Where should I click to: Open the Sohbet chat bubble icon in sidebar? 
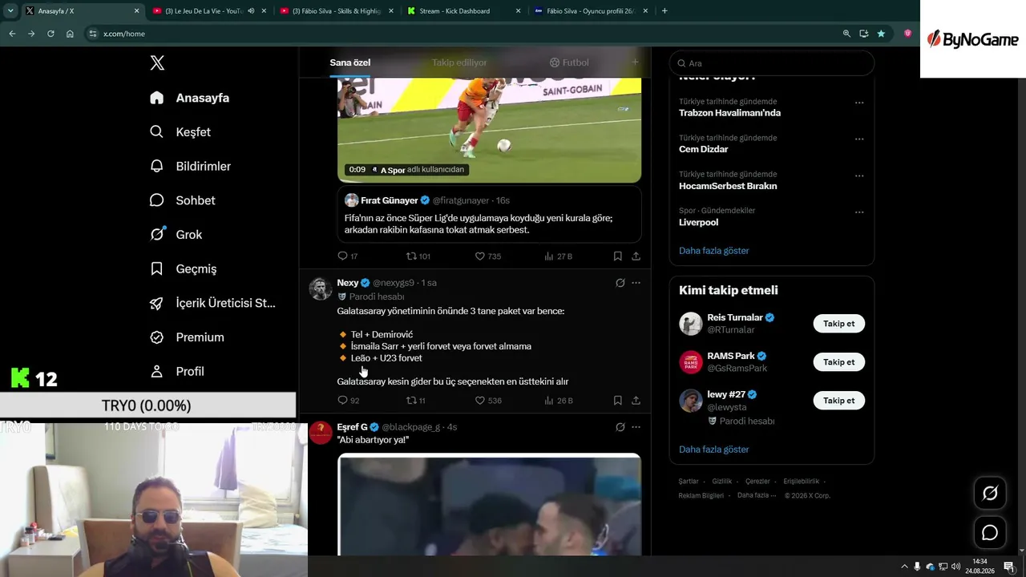pyautogui.click(x=157, y=200)
